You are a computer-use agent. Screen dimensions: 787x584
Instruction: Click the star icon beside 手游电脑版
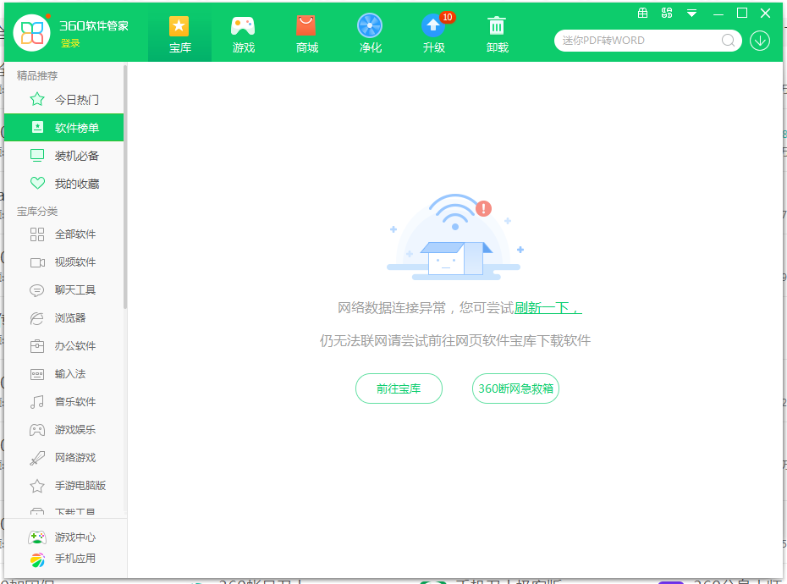click(x=37, y=486)
